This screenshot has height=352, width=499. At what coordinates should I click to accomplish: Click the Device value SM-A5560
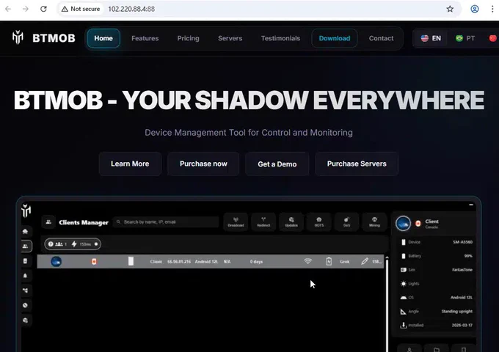(x=462, y=242)
